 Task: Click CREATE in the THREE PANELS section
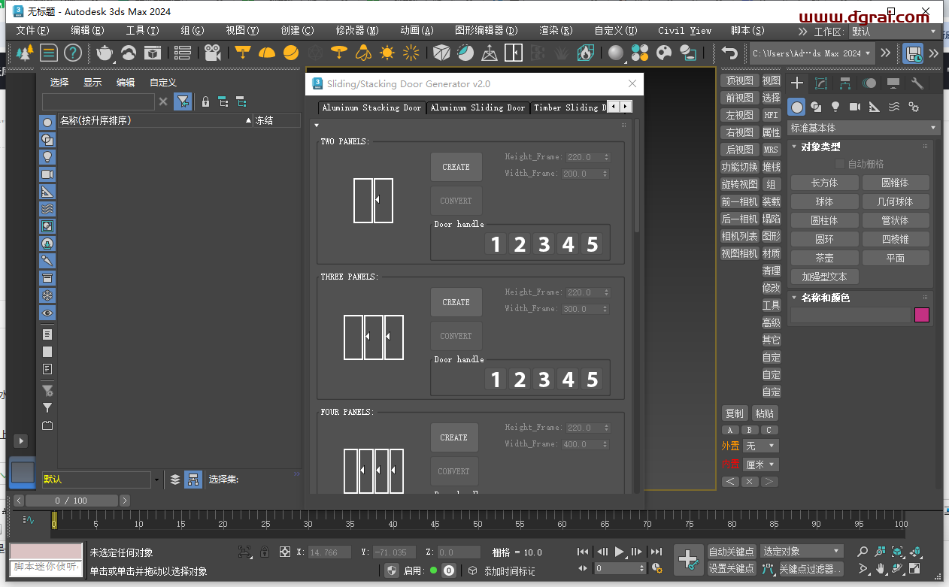point(456,302)
